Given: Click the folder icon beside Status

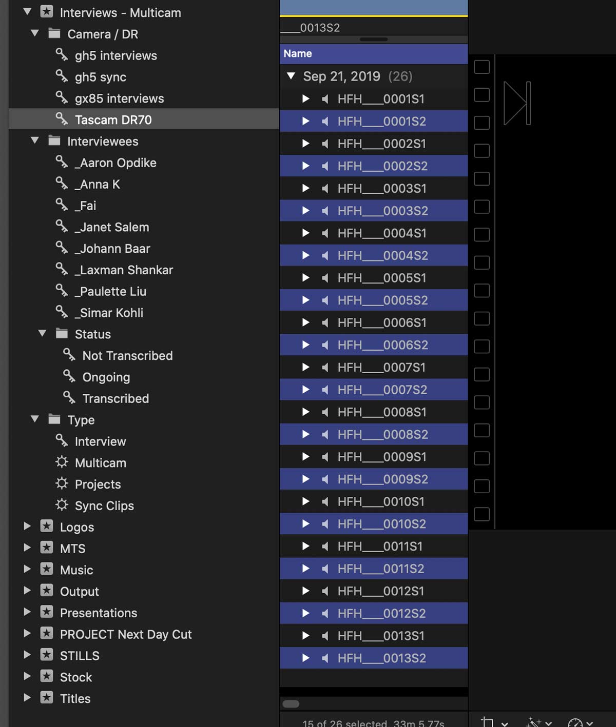Looking at the screenshot, I should point(62,333).
